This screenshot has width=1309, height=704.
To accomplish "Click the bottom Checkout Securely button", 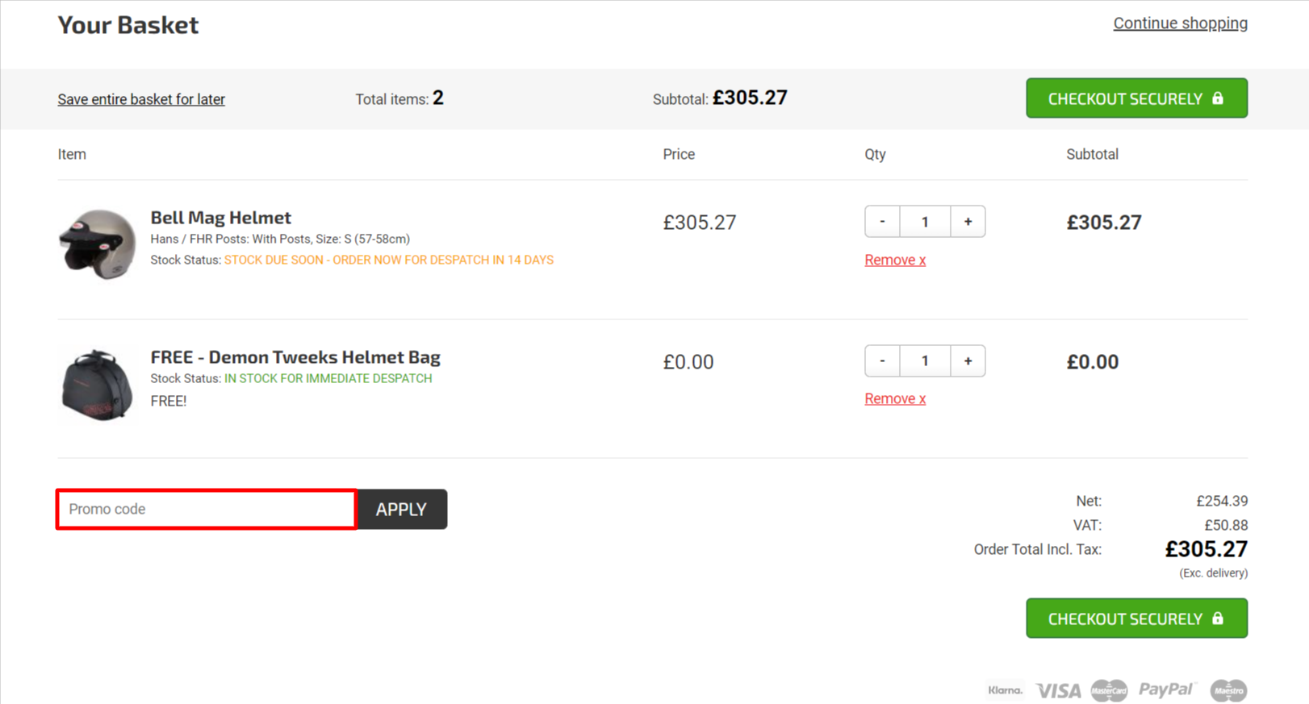I will [x=1136, y=619].
